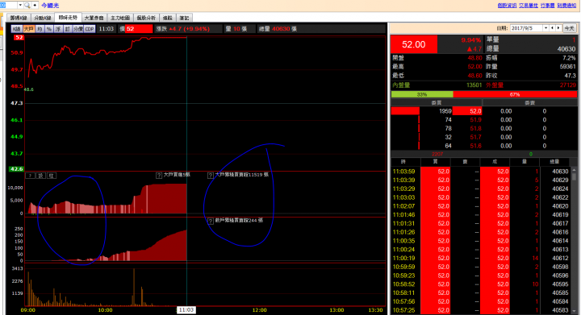Viewport: 581px width, 315px height.
Task: Select the 10:58:52 tick row
Action: click(481, 284)
